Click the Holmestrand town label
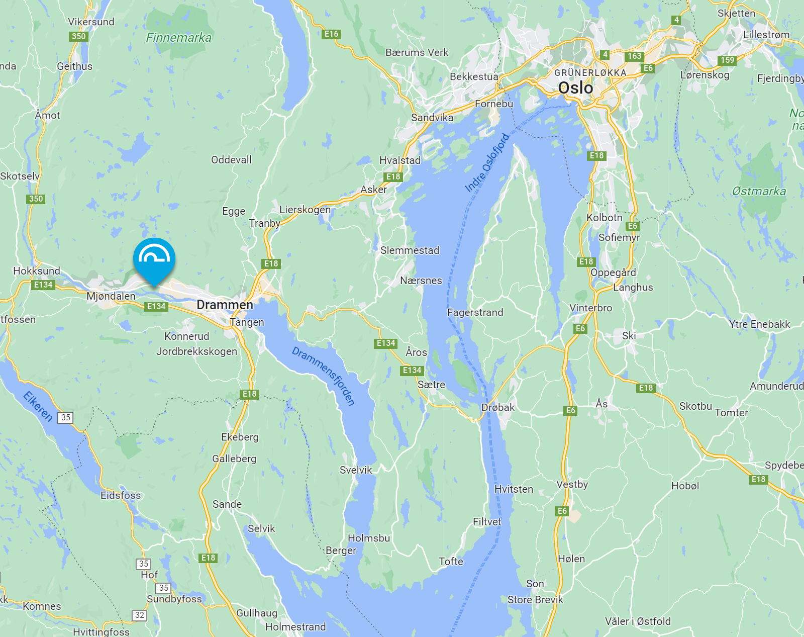804x637 pixels. point(295,627)
